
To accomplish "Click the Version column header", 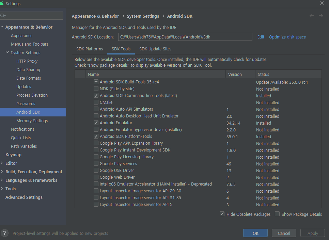I will coord(240,74).
